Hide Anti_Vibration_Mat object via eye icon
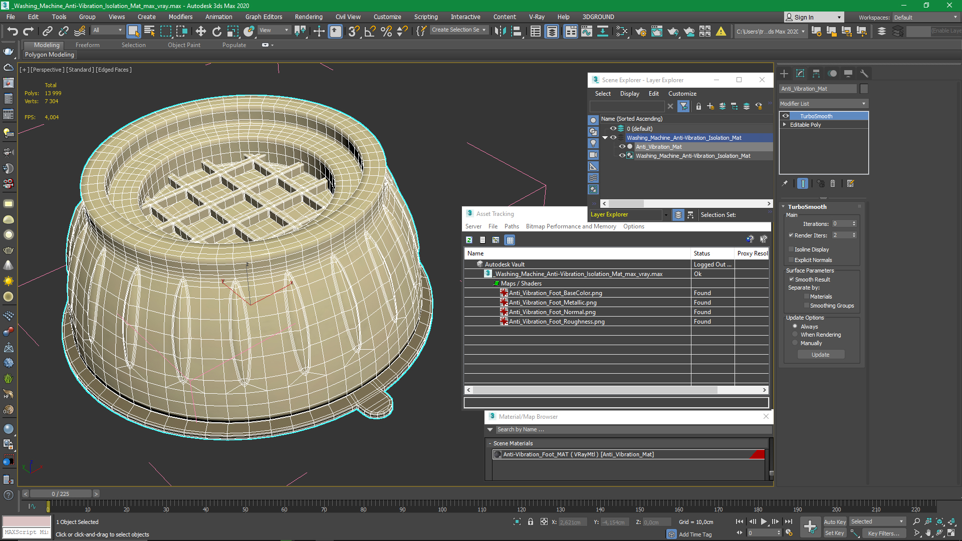Screen dimensions: 962x541 click(x=622, y=147)
